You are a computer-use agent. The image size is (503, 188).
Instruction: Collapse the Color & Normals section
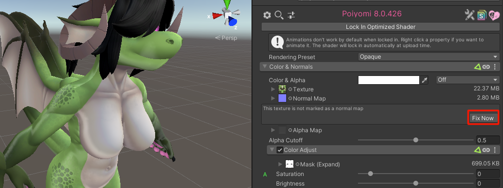point(265,67)
